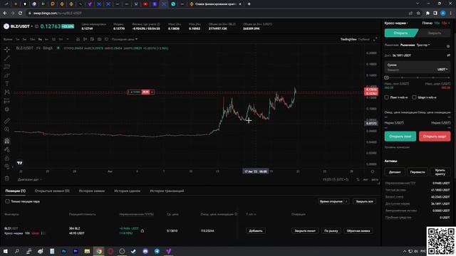The height and width of the screenshot is (256, 456).
Task: Click the order amount percentage slider handle
Action: coord(386,78)
